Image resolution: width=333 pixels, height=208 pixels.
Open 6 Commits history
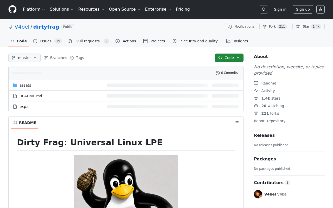227,73
